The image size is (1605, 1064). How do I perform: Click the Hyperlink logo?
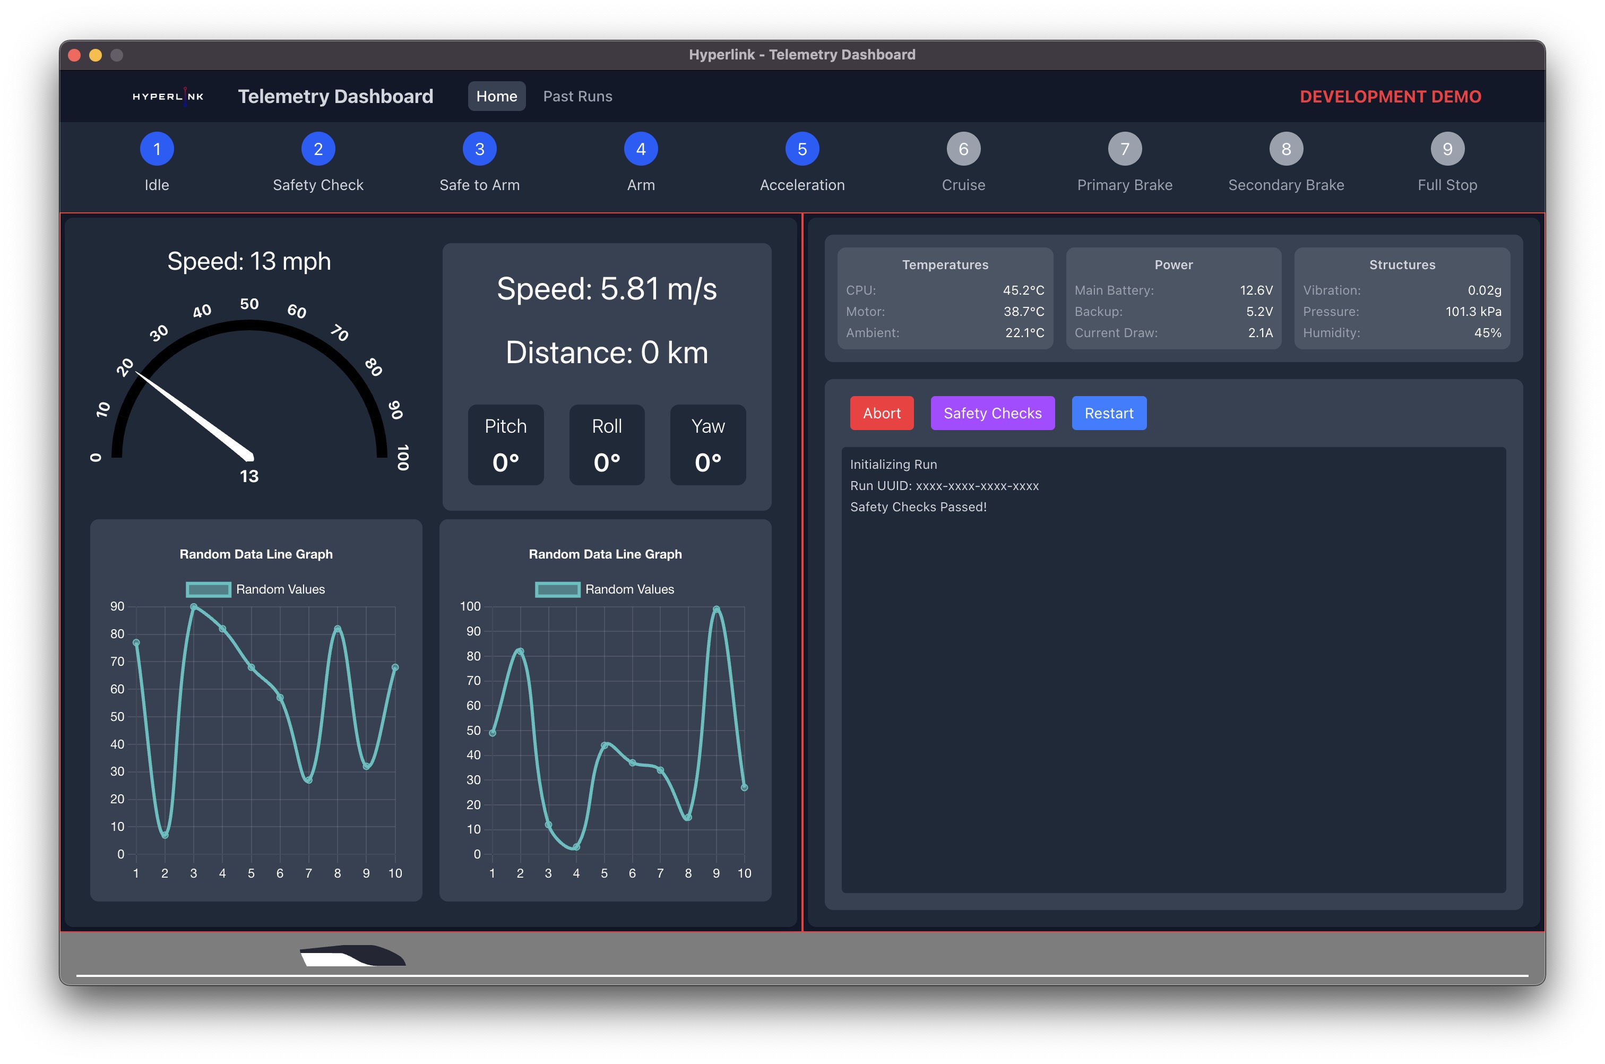click(168, 96)
